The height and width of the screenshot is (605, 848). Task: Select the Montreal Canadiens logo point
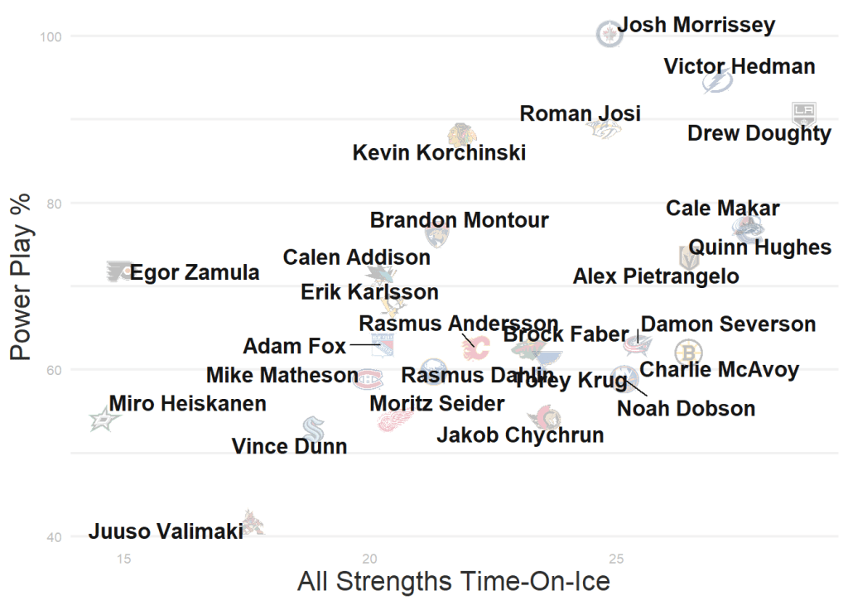(x=369, y=379)
